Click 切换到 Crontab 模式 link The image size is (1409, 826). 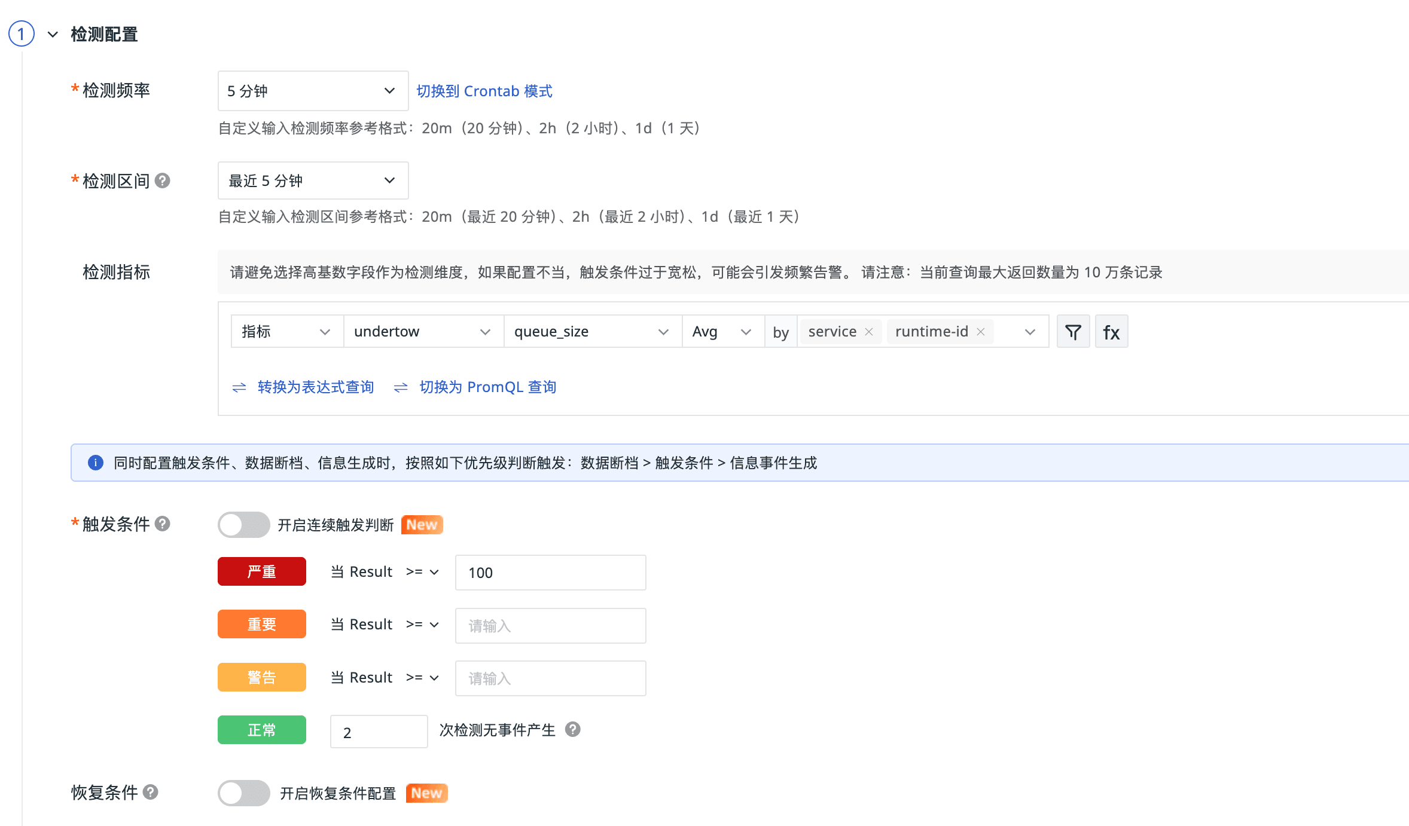tap(484, 91)
